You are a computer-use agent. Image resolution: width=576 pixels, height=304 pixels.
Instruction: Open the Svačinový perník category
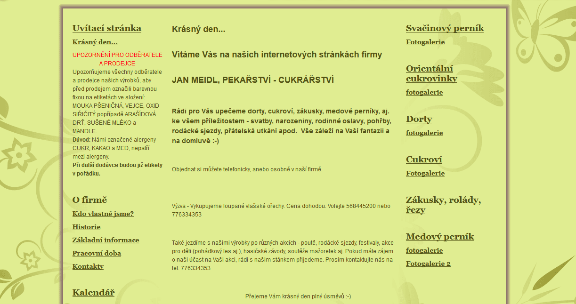coord(445,28)
